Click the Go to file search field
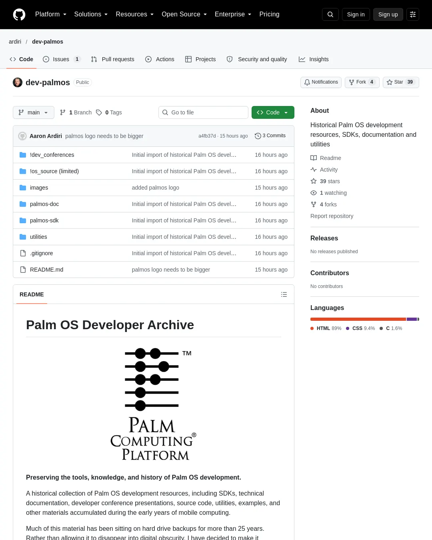 pos(203,112)
